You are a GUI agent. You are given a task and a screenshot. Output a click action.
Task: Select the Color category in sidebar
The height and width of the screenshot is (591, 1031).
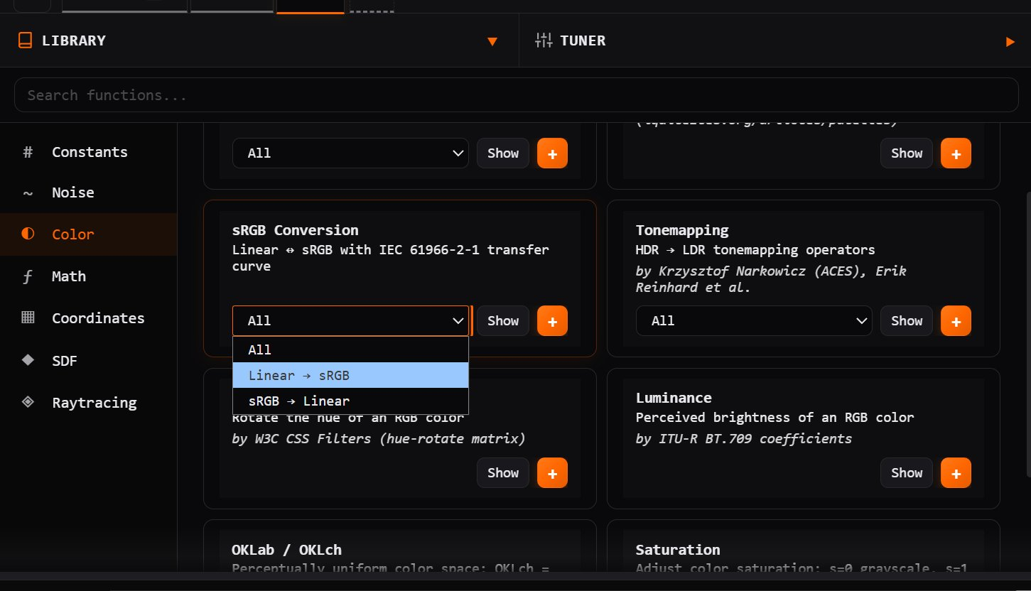[73, 234]
